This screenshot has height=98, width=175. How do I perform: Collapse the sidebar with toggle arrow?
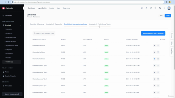click(x=24, y=8)
